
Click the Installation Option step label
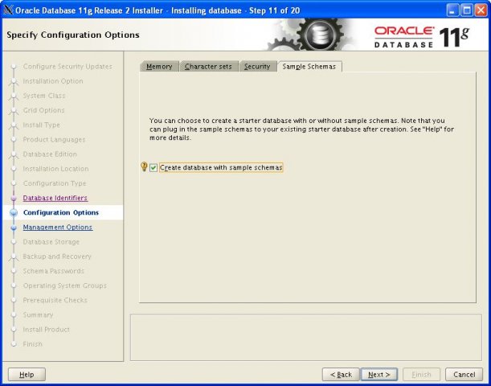53,81
